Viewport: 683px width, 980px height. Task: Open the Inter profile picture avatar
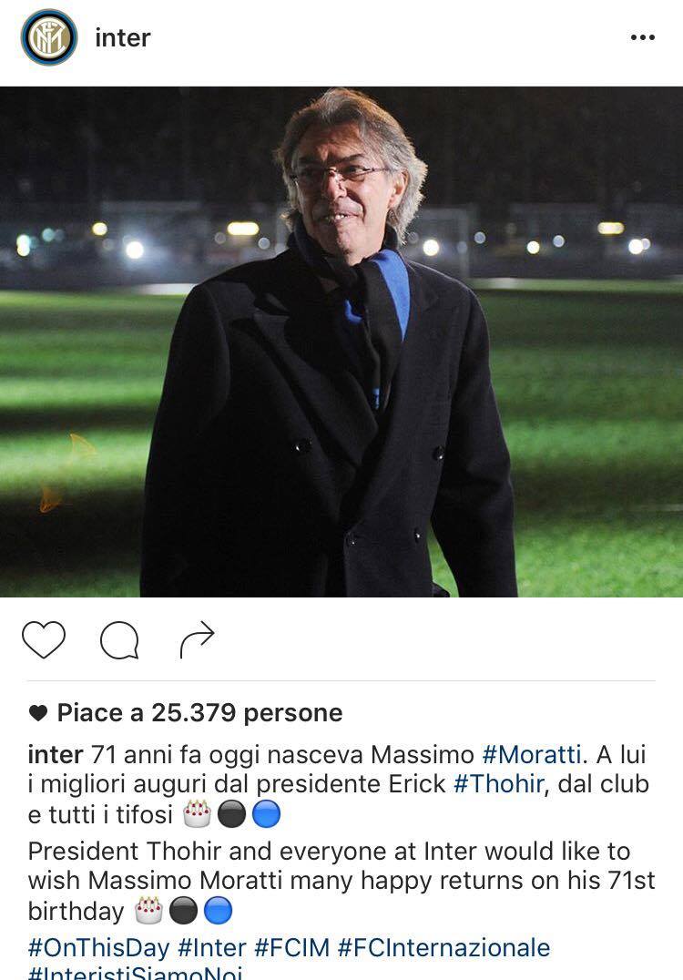49,36
